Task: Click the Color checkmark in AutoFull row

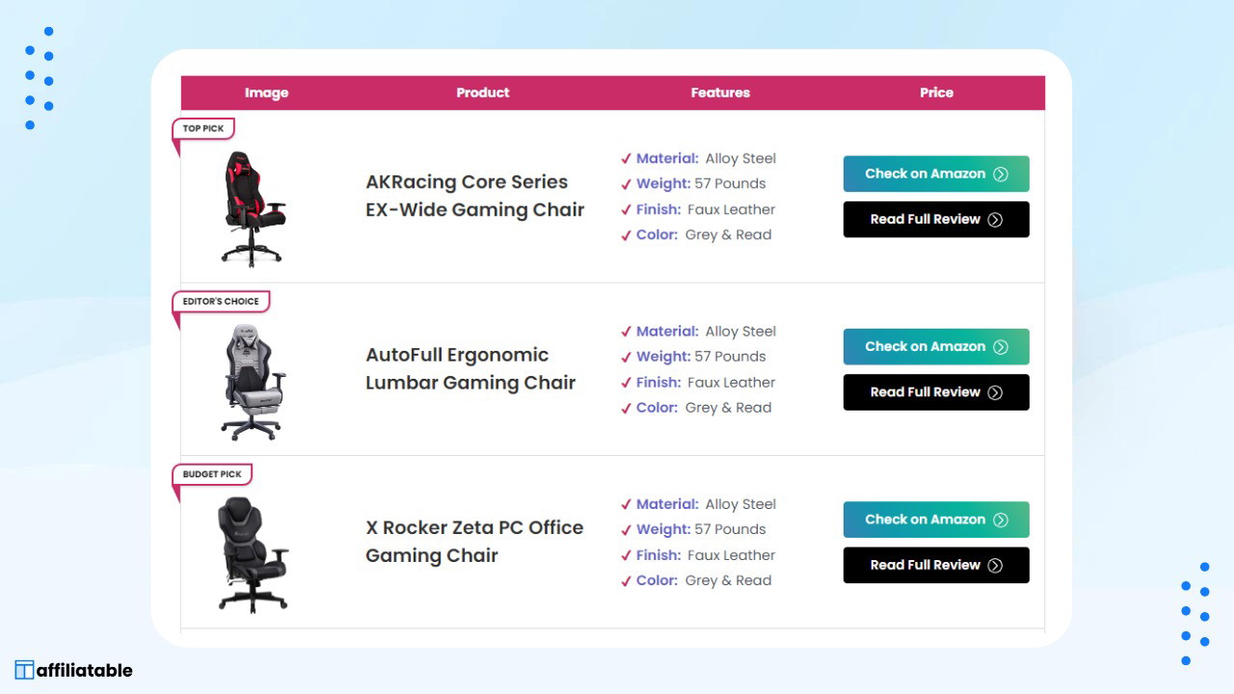Action: tap(627, 408)
